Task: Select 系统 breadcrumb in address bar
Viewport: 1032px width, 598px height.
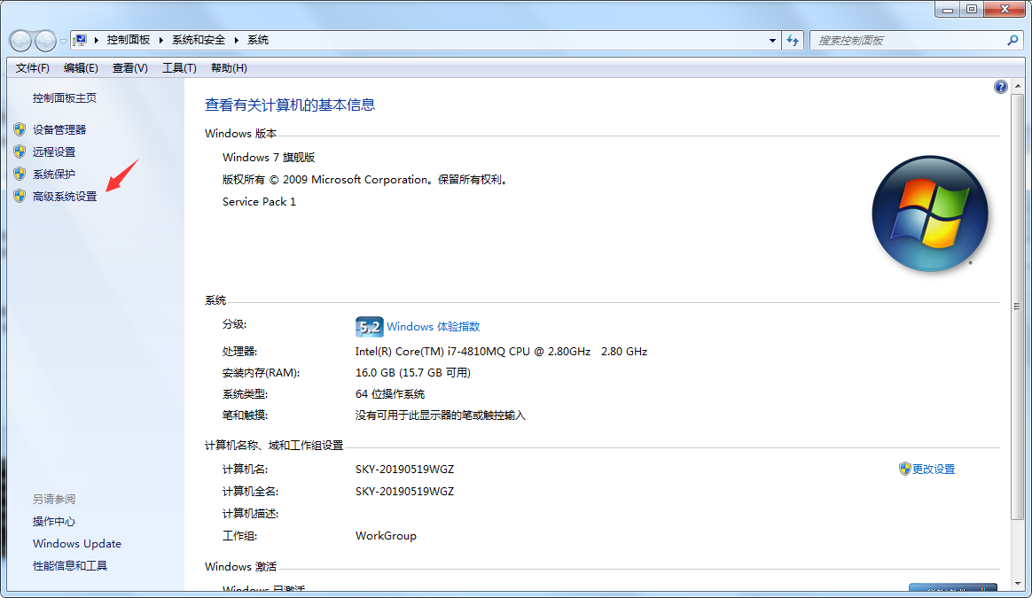Action: (257, 40)
